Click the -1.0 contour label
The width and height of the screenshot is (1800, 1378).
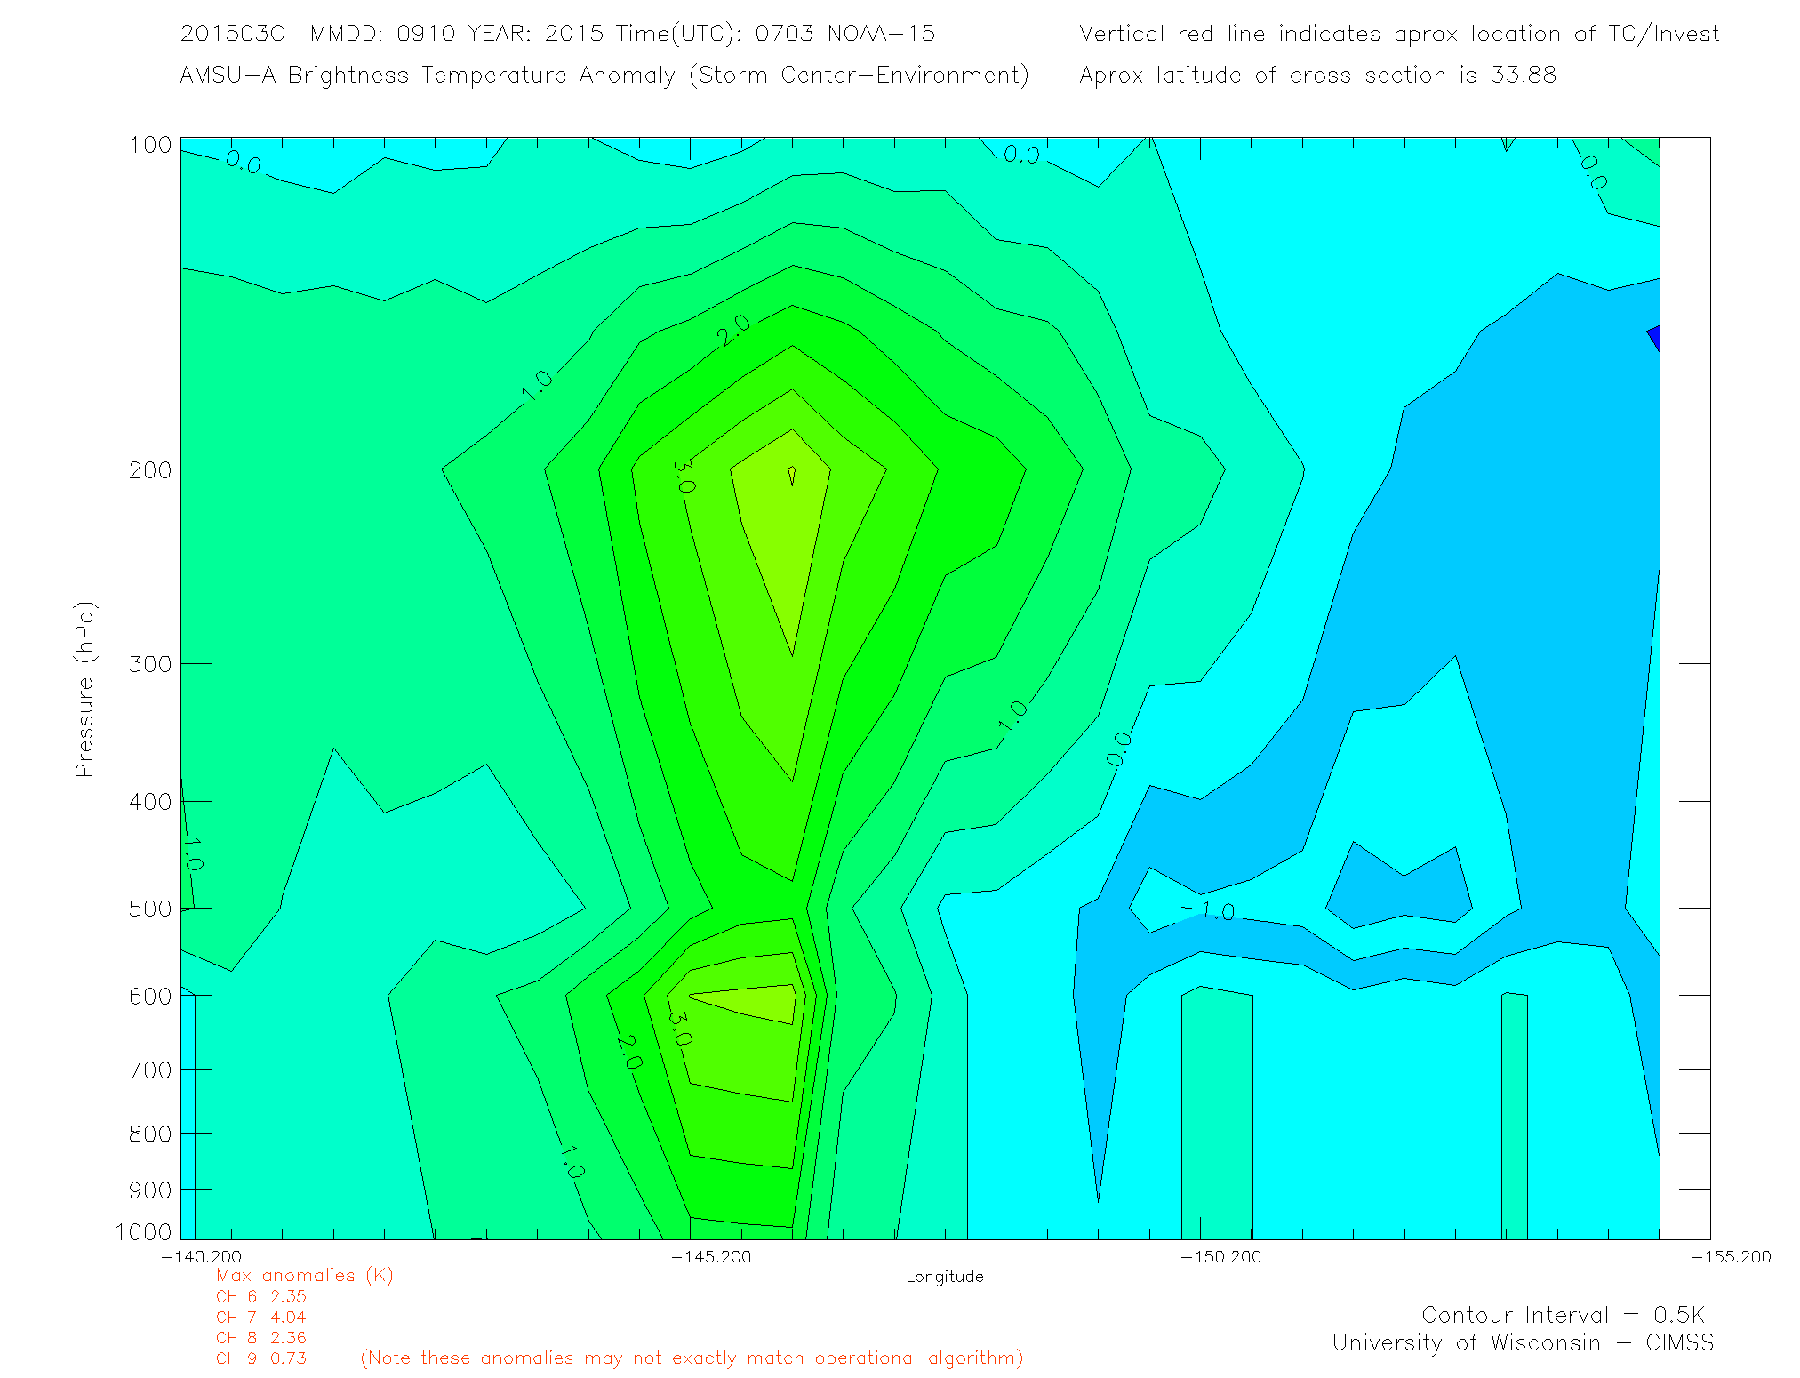pos(1207,910)
